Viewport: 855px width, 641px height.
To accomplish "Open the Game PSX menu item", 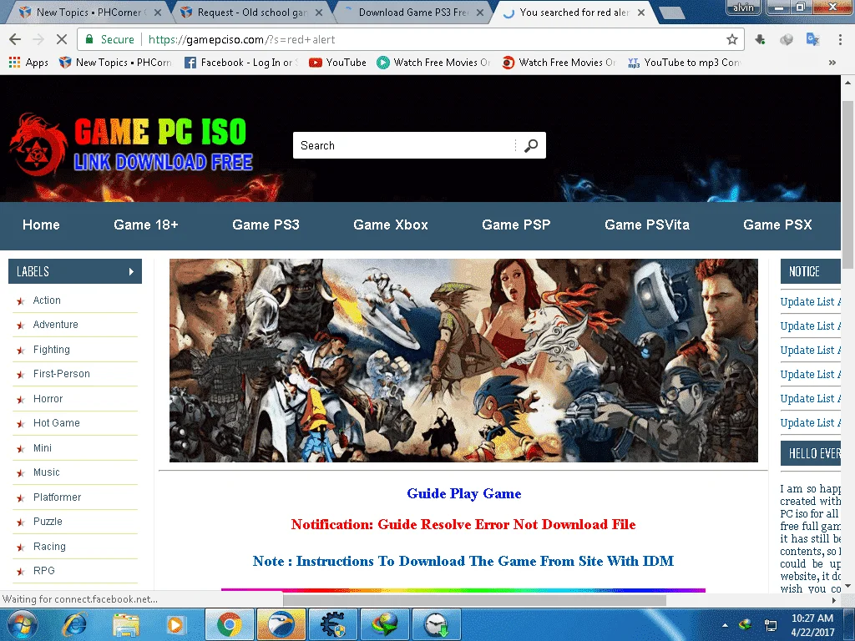I will 777,225.
